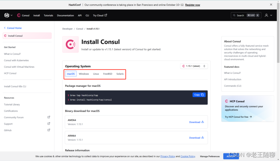Click Consul in the breadcrumb
Screen dimensions: 280x161
80,29
